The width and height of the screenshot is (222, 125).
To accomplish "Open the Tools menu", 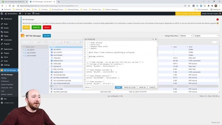I will pos(6,61).
